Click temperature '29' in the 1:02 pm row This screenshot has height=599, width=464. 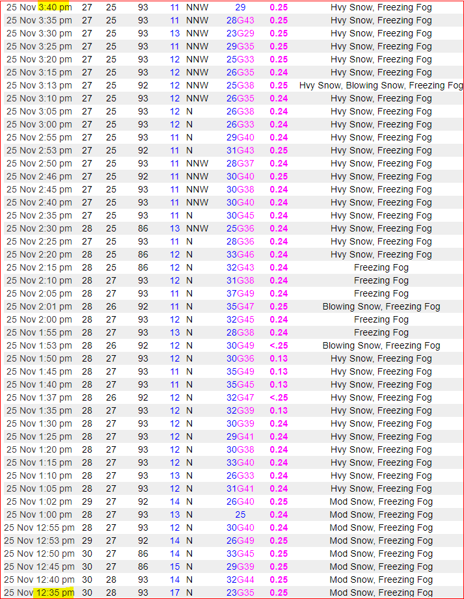tap(87, 501)
